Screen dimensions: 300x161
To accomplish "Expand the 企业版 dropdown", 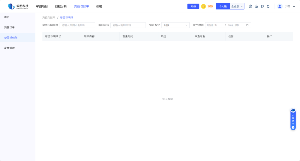I will click(237, 6).
